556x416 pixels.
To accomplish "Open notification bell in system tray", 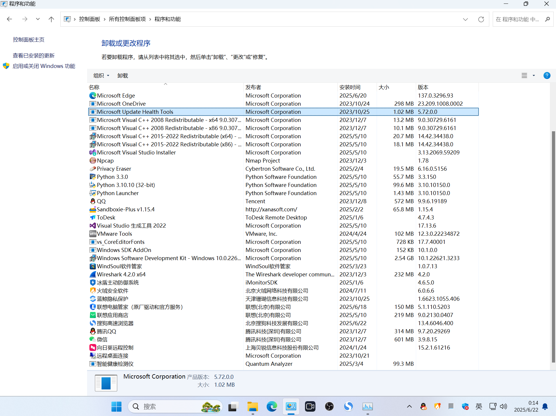I will (545, 406).
